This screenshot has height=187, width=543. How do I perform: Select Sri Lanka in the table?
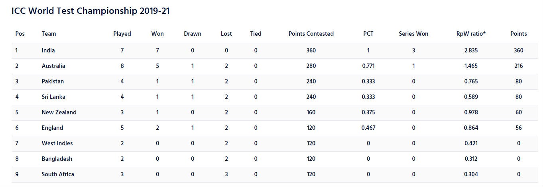coord(53,97)
